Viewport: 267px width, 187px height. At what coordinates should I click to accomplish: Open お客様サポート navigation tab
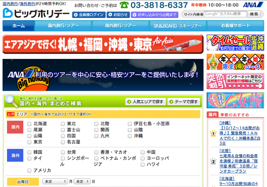(x=235, y=26)
